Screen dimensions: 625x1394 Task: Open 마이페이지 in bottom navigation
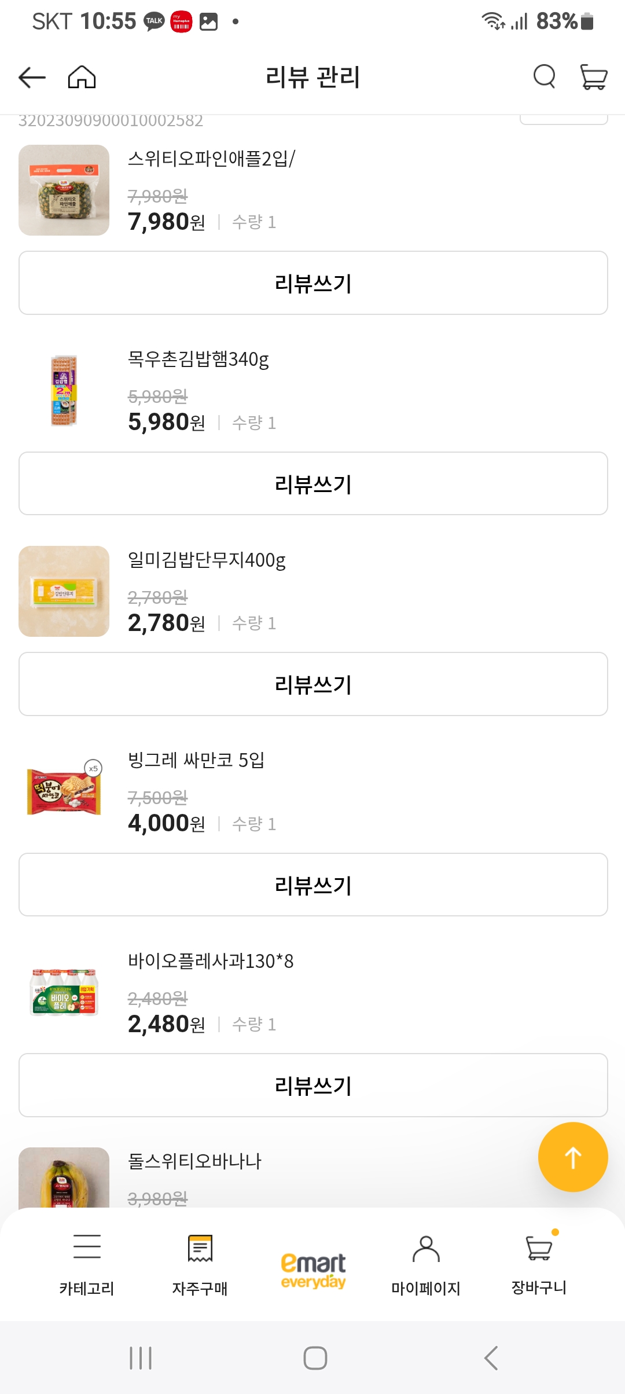(426, 1263)
